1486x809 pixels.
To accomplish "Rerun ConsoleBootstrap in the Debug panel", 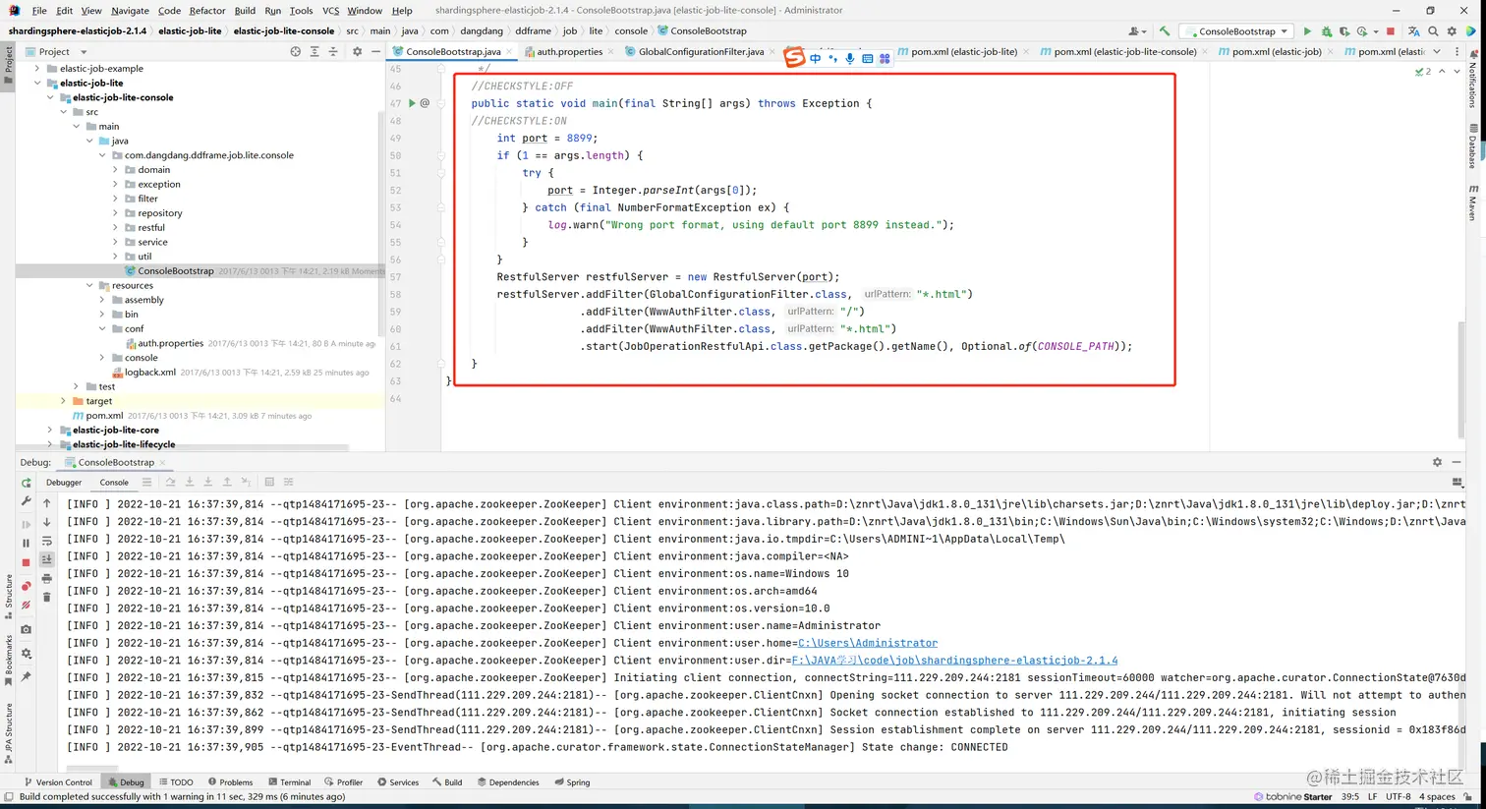I will click(27, 483).
